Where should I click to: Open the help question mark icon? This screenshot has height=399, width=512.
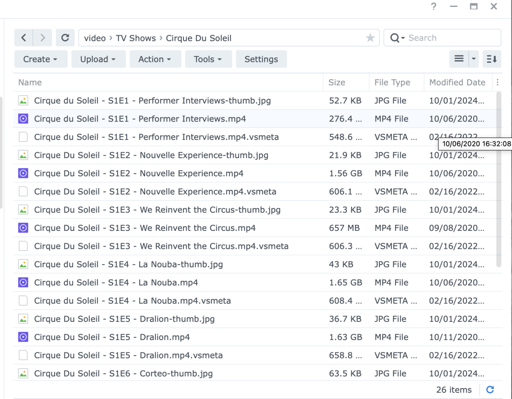433,6
